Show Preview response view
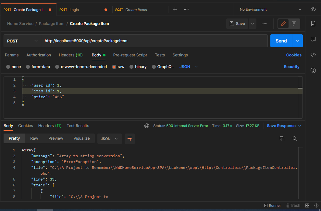This screenshot has width=321, height=211. 56,138
